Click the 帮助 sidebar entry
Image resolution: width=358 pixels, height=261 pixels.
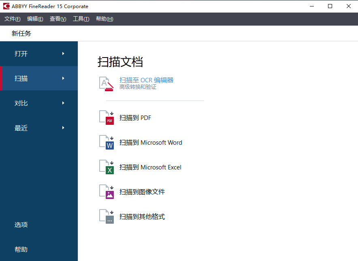click(x=21, y=249)
